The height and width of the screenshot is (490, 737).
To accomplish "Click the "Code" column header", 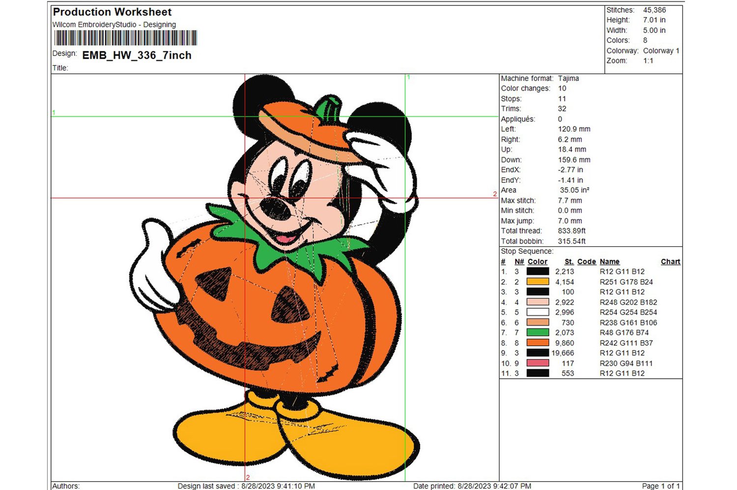I will (587, 262).
